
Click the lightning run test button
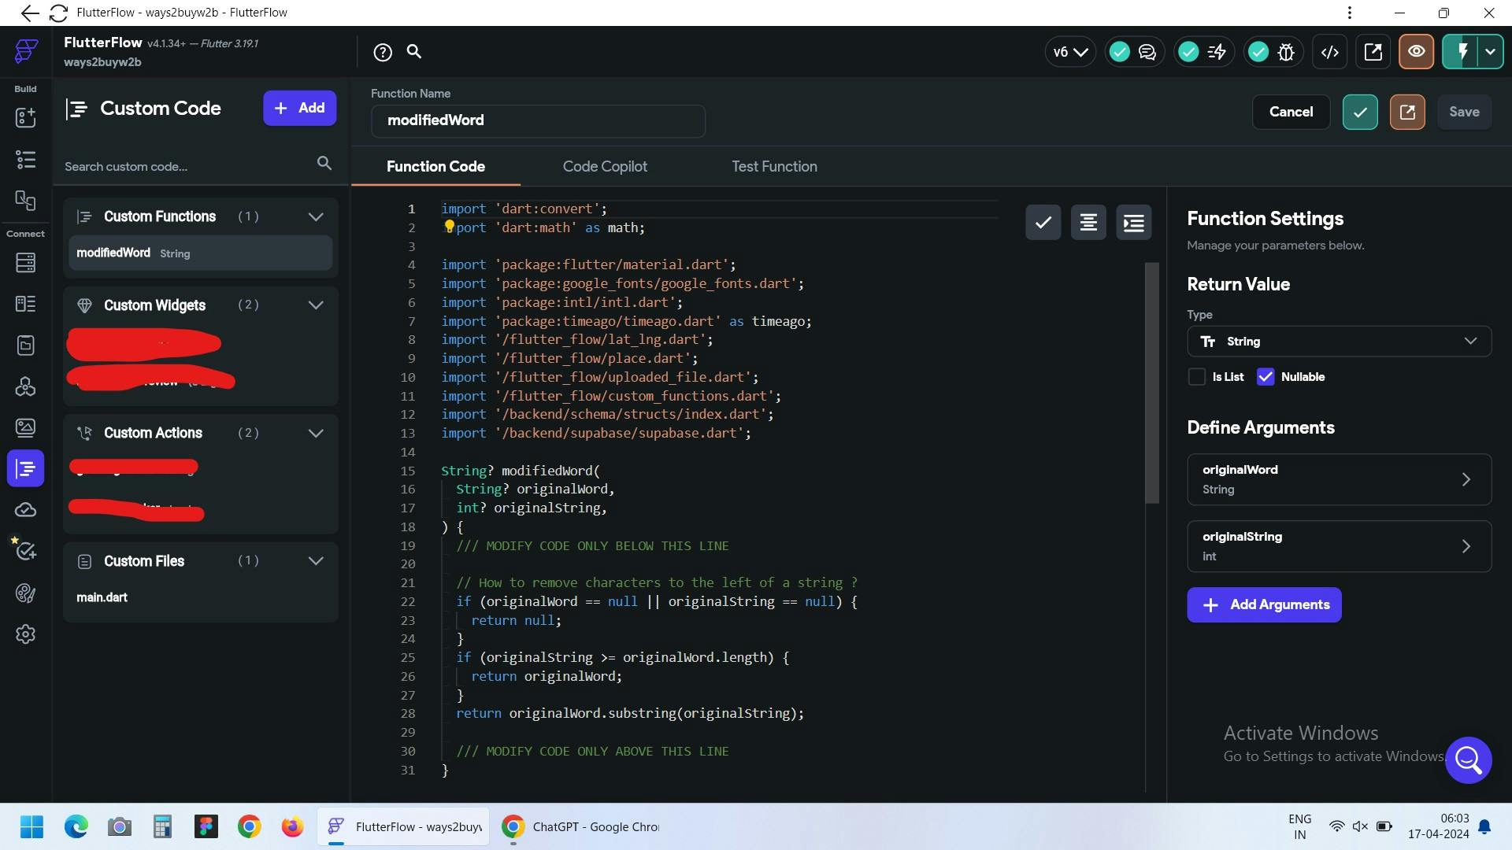[x=1462, y=52]
